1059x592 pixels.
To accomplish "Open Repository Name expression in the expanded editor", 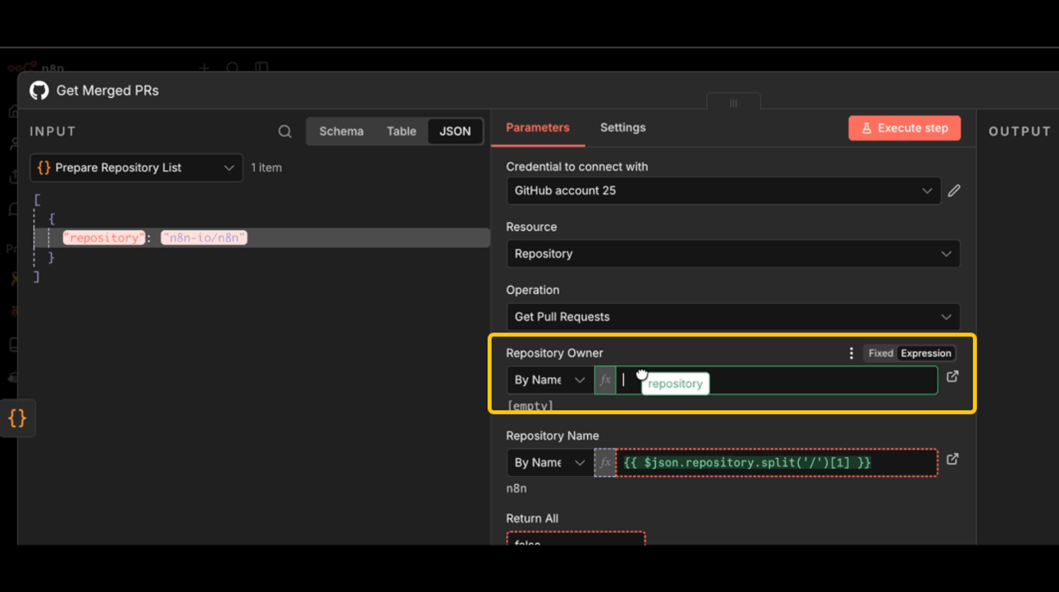I will (x=952, y=459).
